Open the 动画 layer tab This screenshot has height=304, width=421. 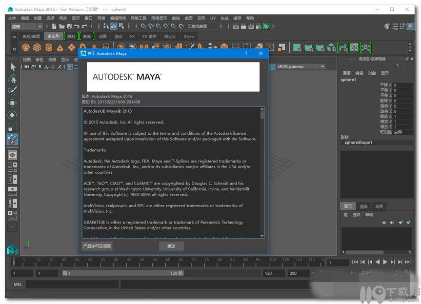pos(379,206)
